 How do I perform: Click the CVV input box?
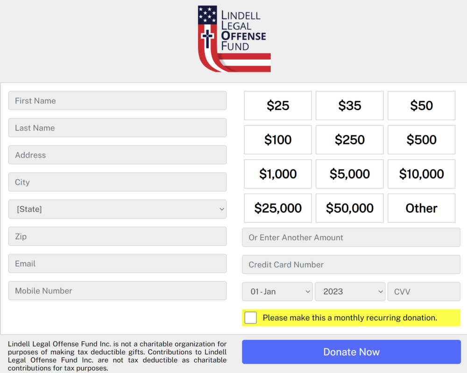click(x=424, y=292)
